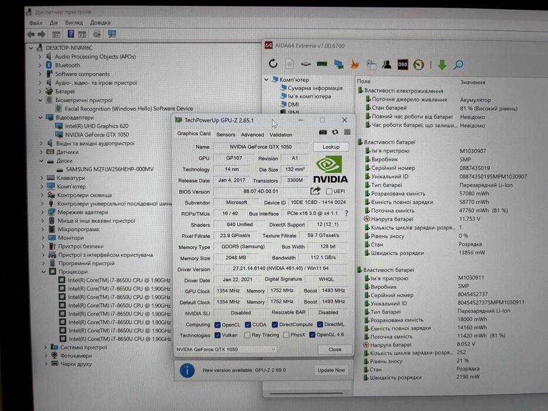
Task: Toggle the Ray Tracing checkbox
Action: (x=247, y=335)
